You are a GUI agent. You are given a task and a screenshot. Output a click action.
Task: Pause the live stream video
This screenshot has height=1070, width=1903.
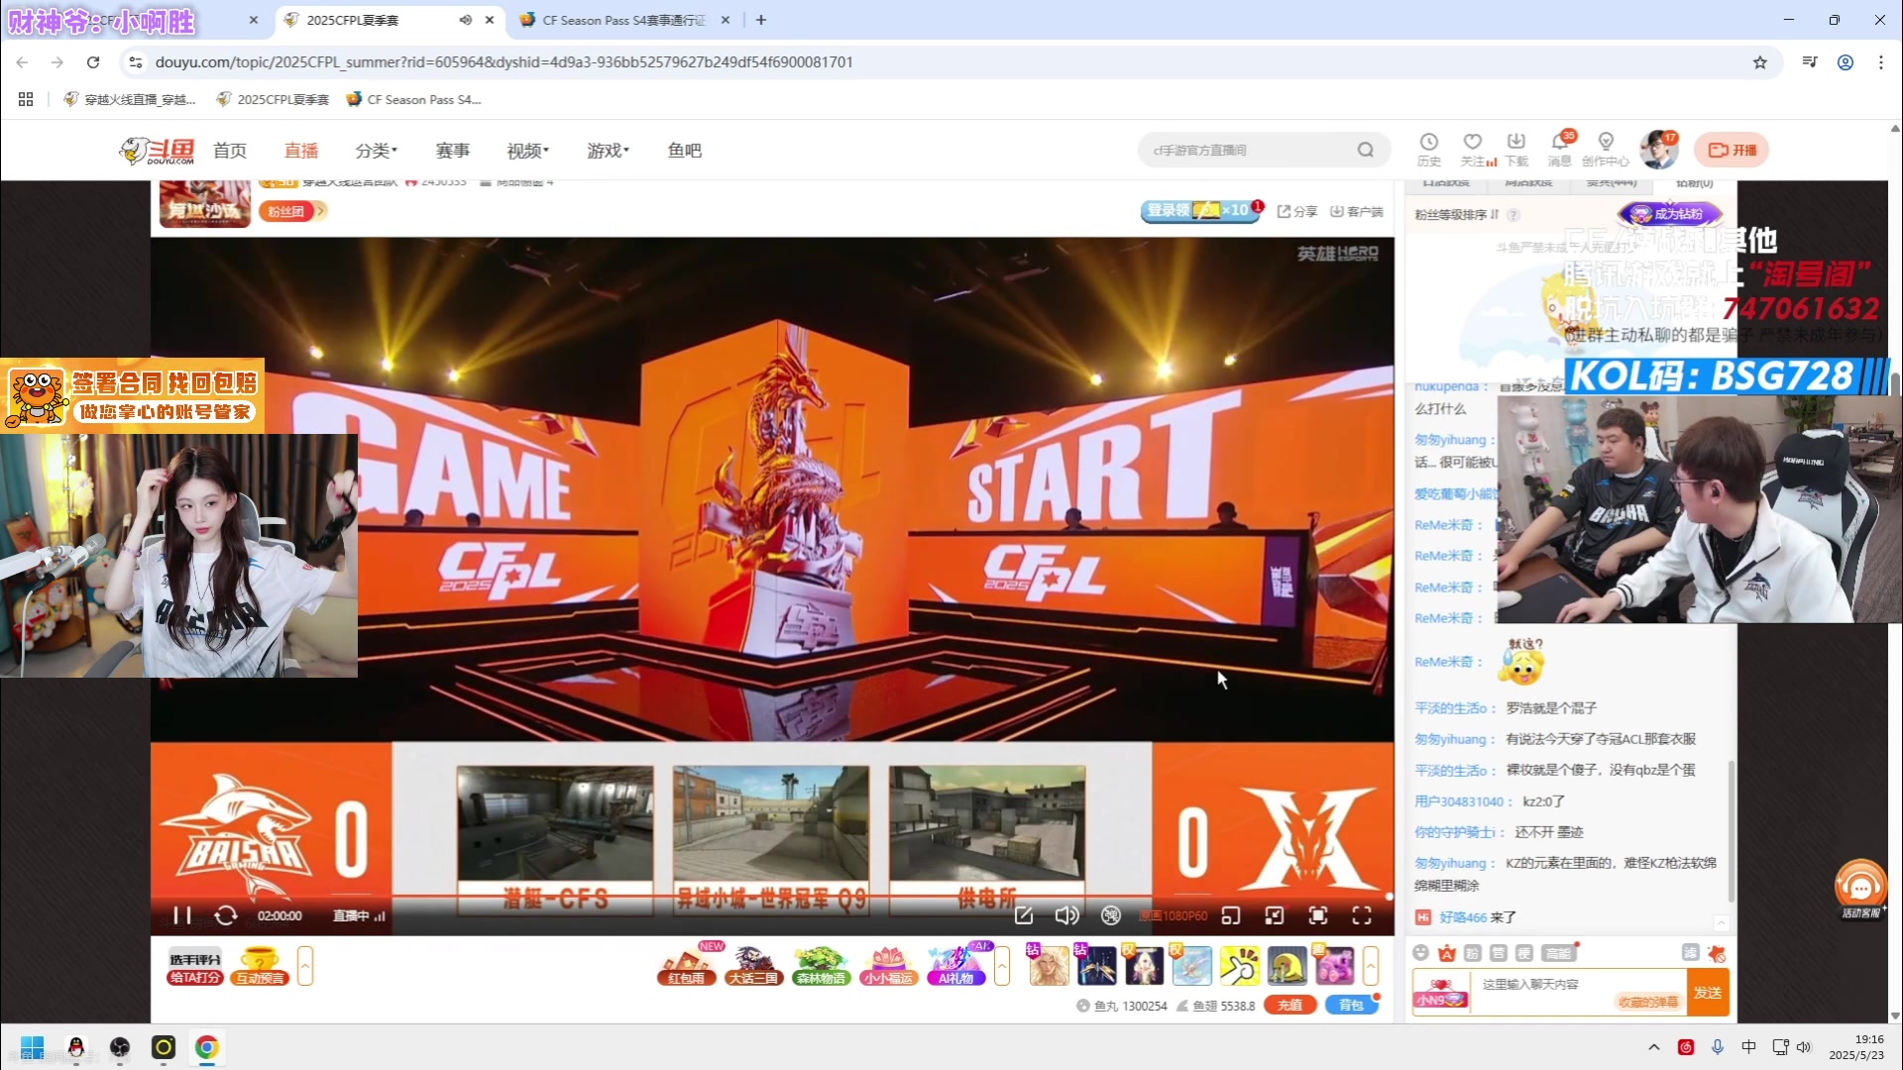[x=182, y=915]
